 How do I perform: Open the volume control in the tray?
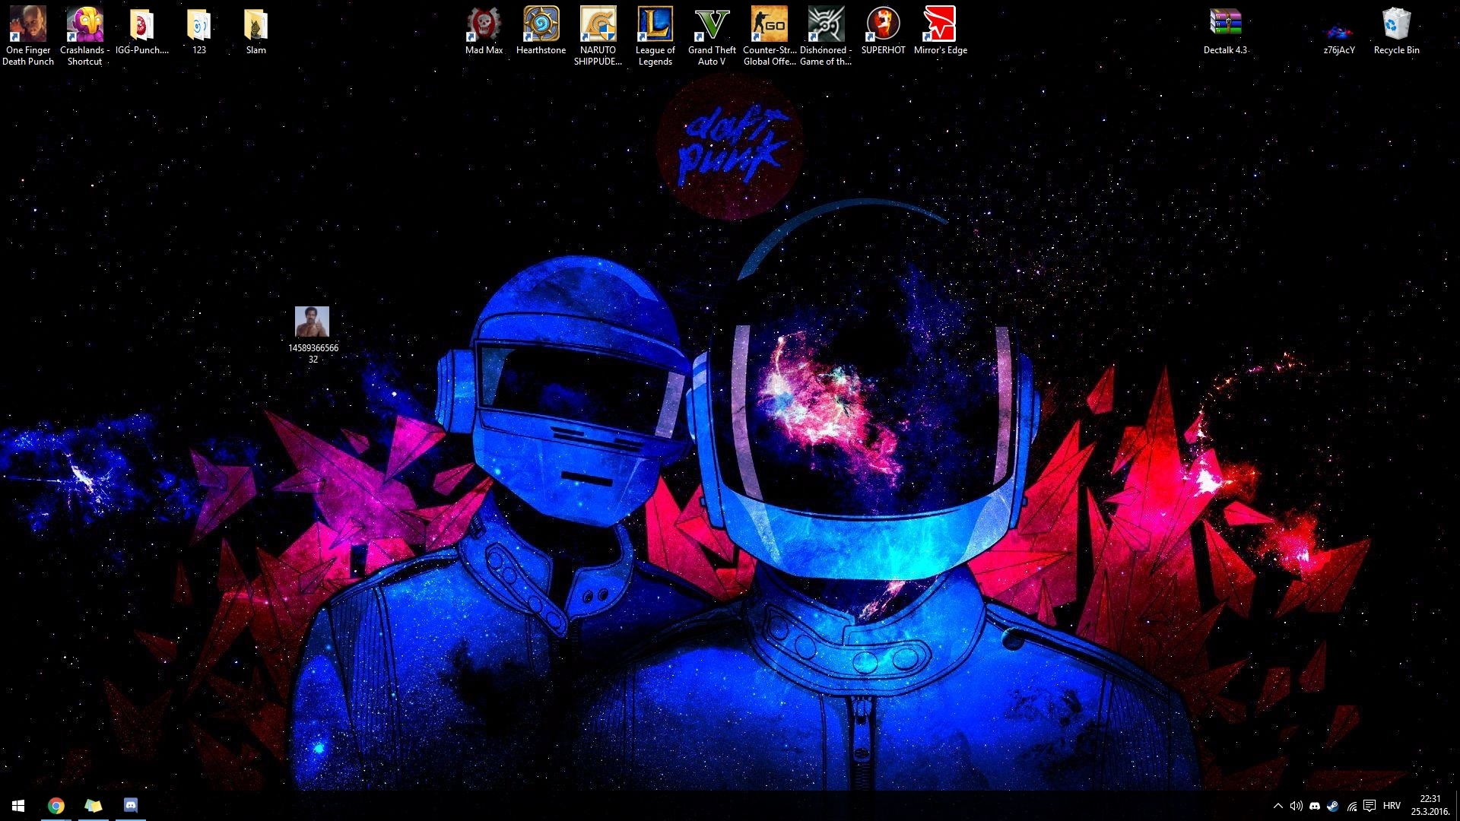1297,806
